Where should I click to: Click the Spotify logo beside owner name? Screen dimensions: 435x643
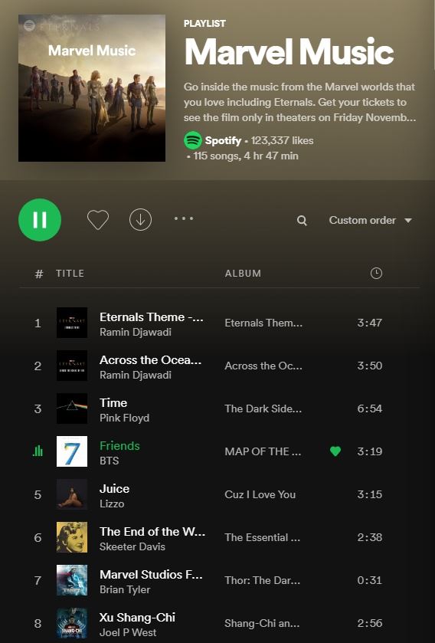tap(192, 140)
